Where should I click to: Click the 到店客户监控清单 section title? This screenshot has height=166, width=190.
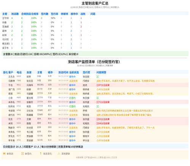[94, 62]
